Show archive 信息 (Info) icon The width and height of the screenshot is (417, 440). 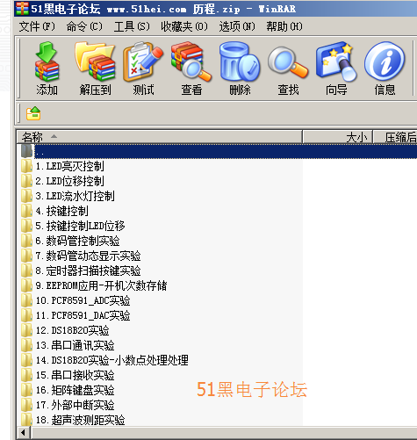click(x=385, y=69)
